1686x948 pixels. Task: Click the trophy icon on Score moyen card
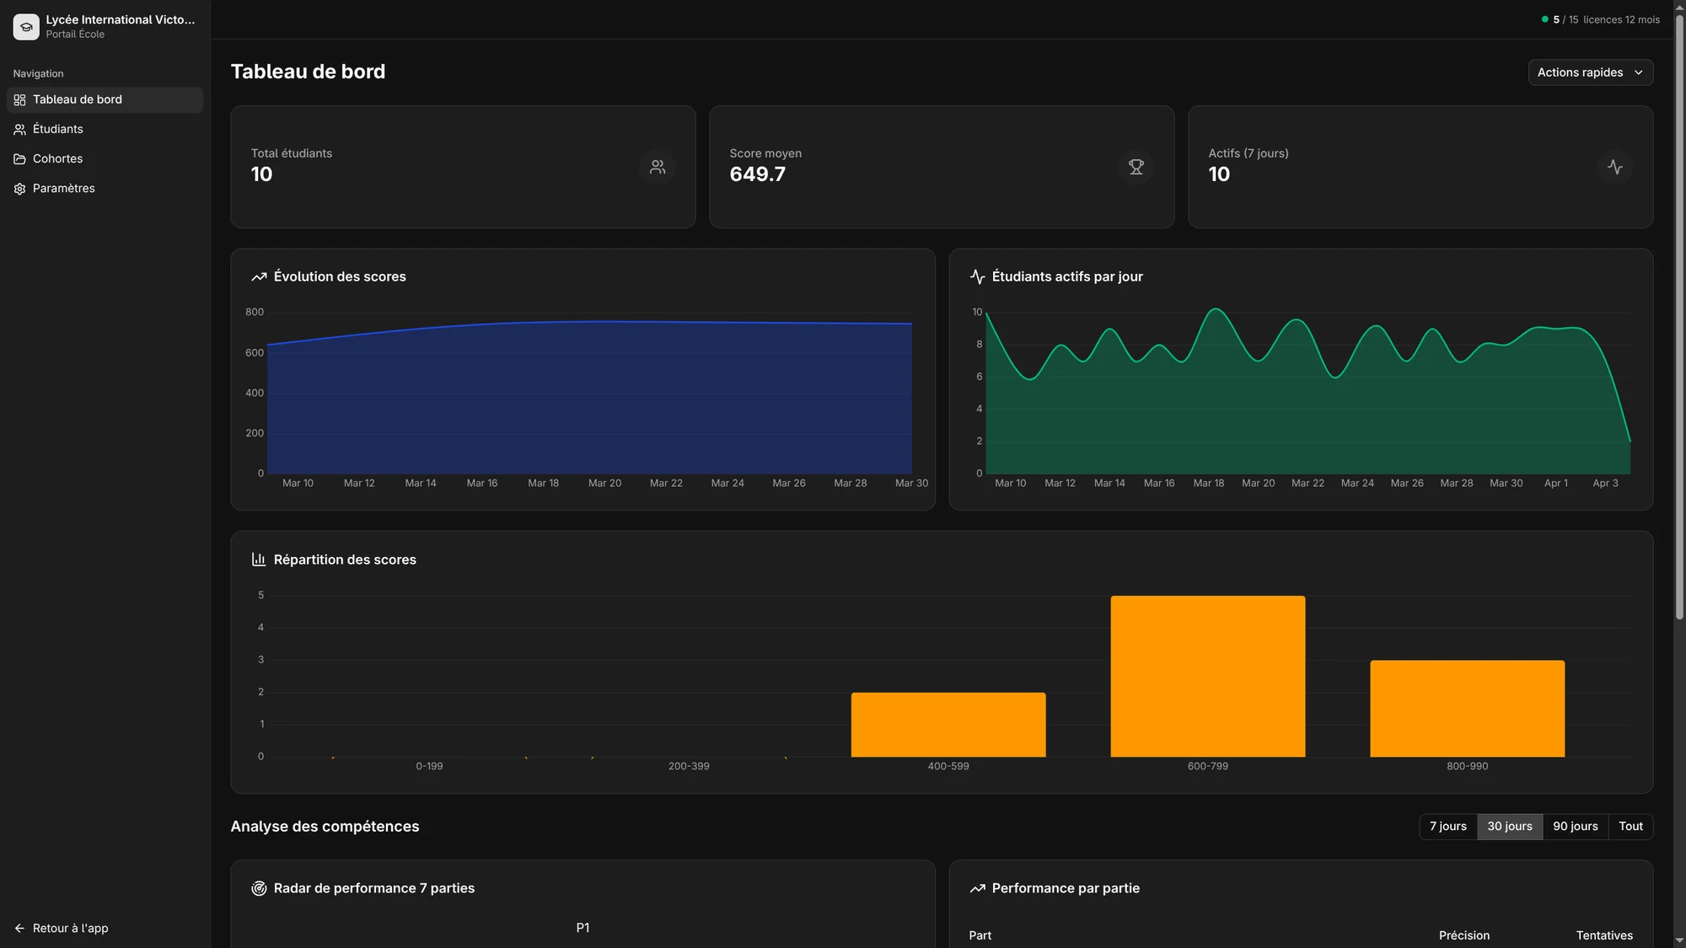(1136, 167)
